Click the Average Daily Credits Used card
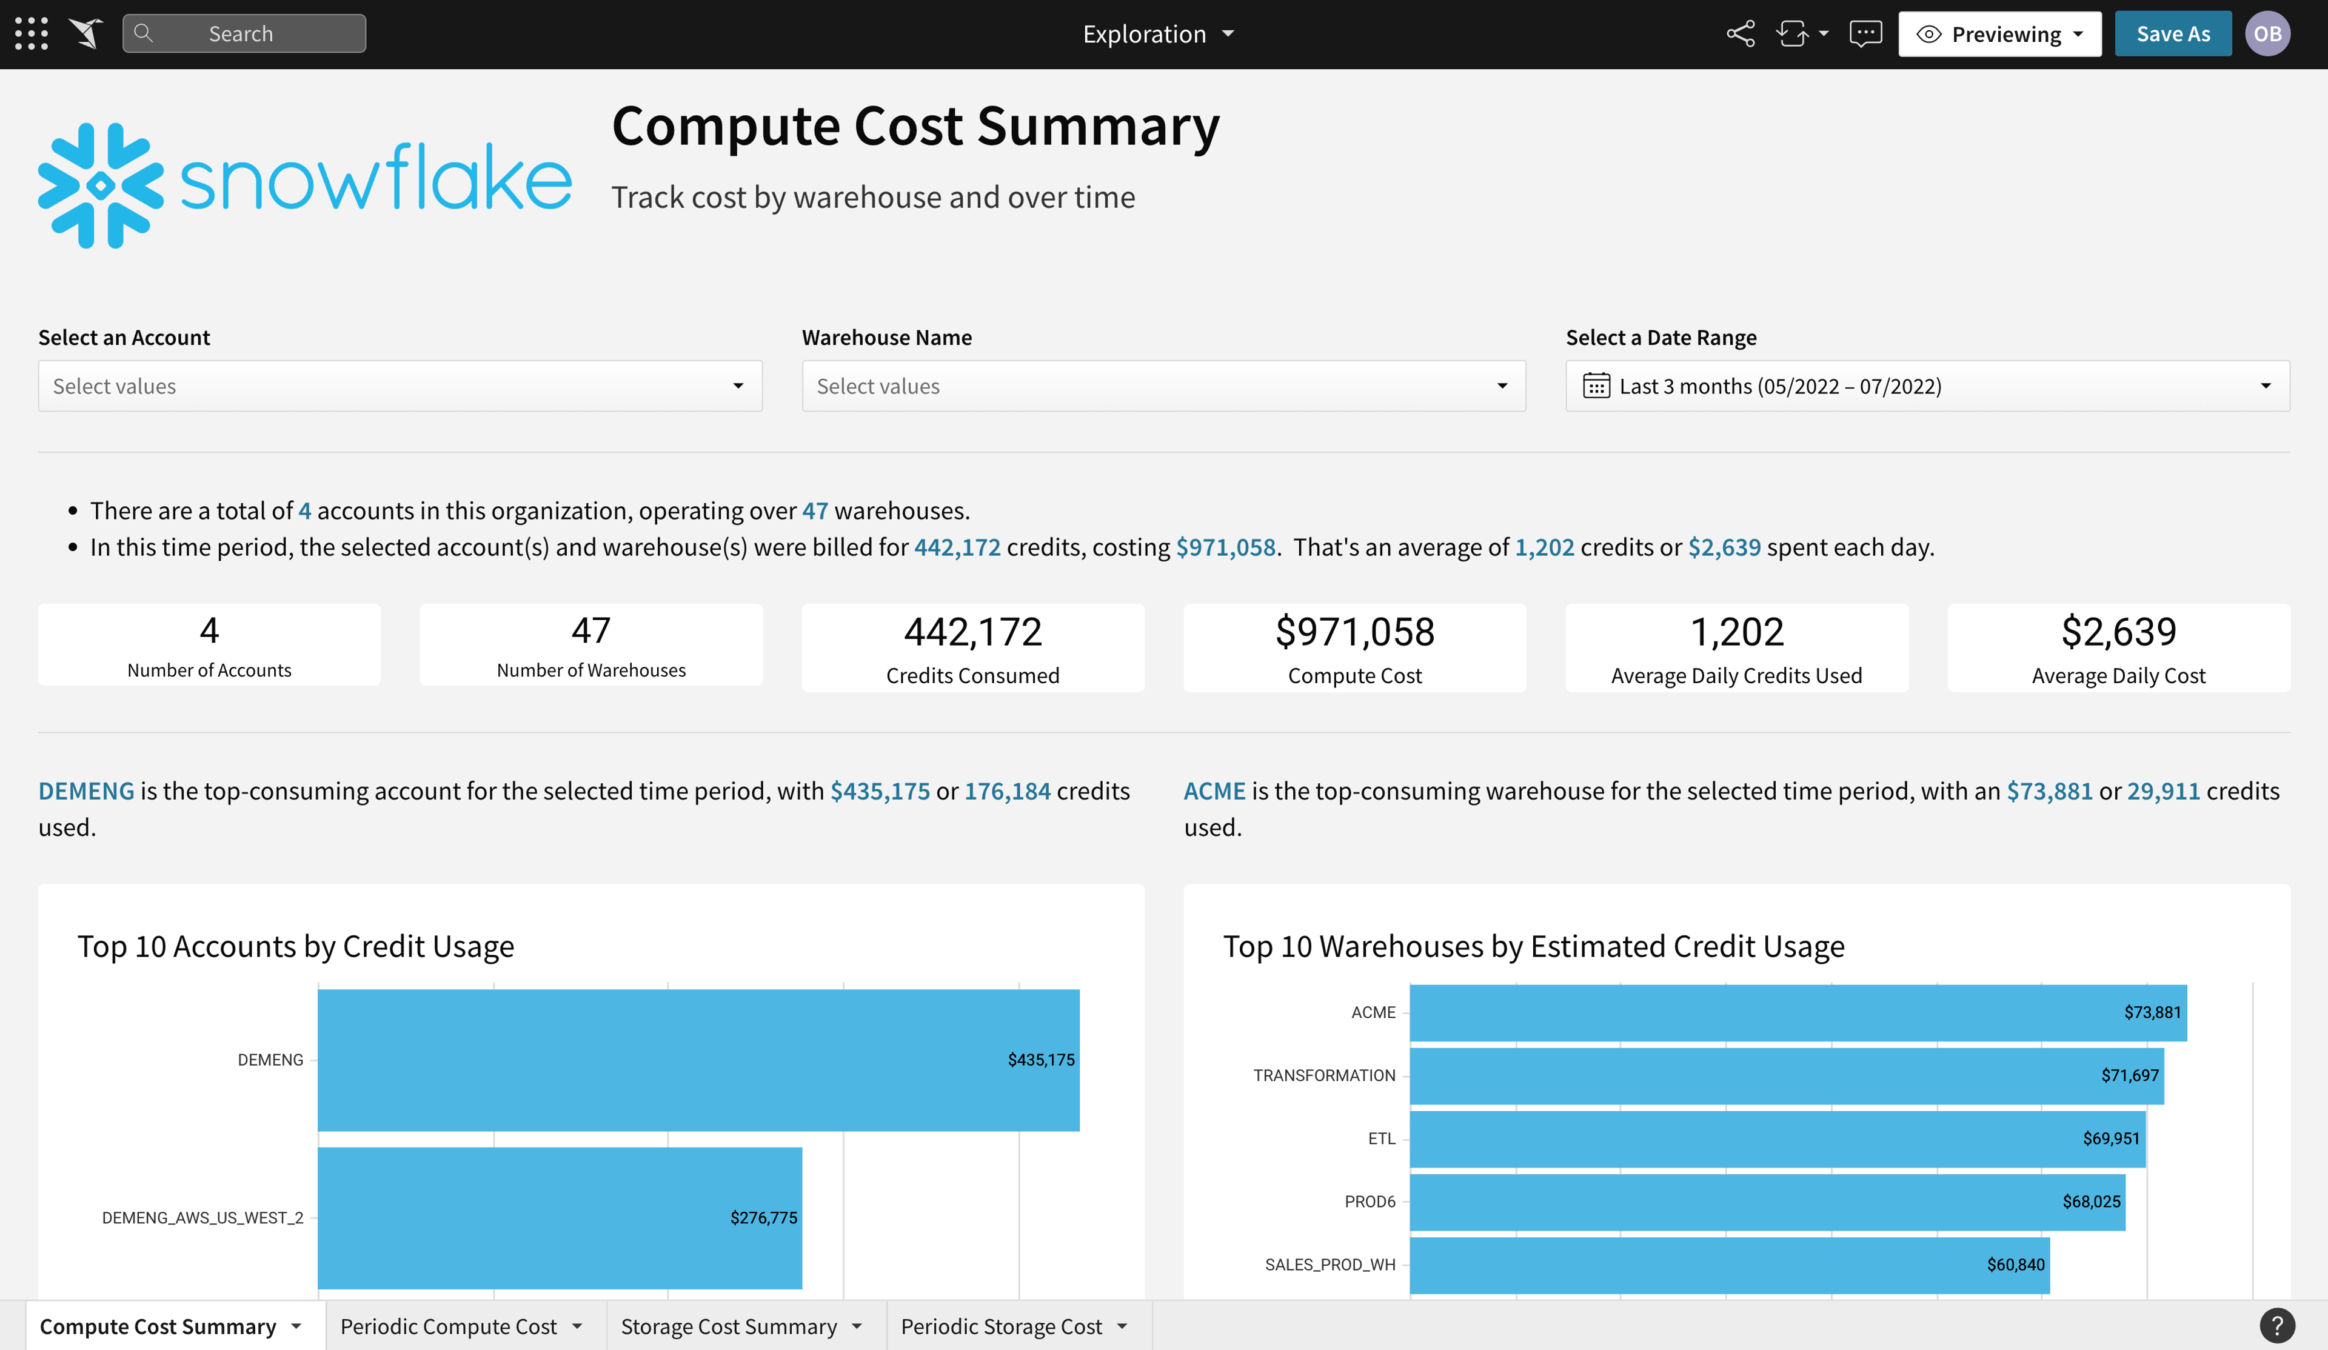Viewport: 2328px width, 1350px height. click(1737, 648)
